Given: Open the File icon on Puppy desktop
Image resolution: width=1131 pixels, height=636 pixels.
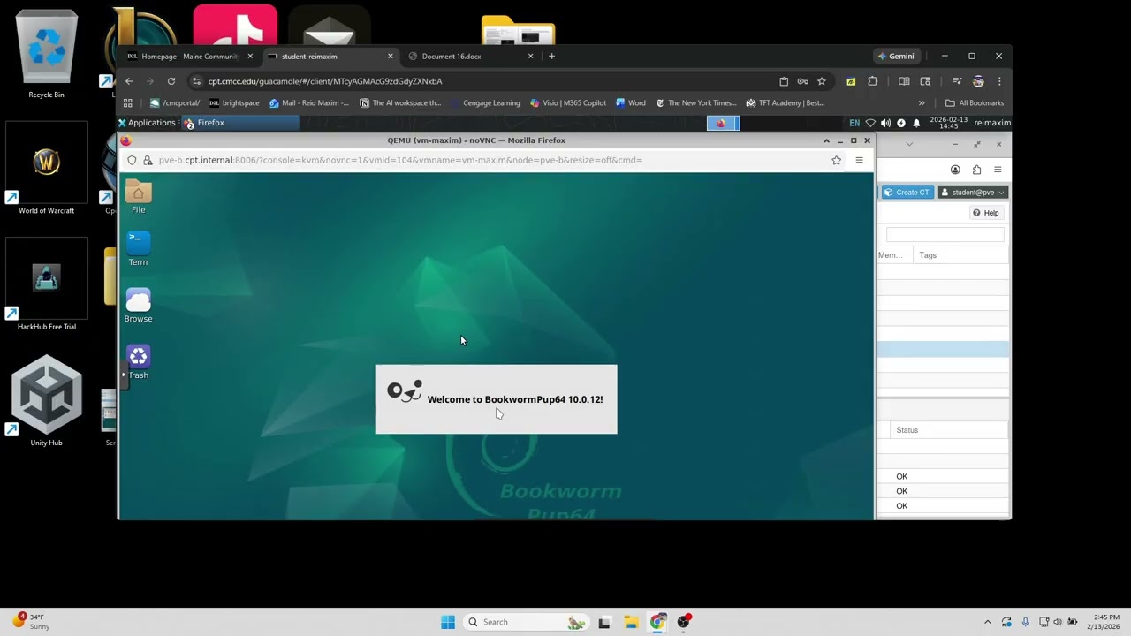Looking at the screenshot, I should [138, 197].
